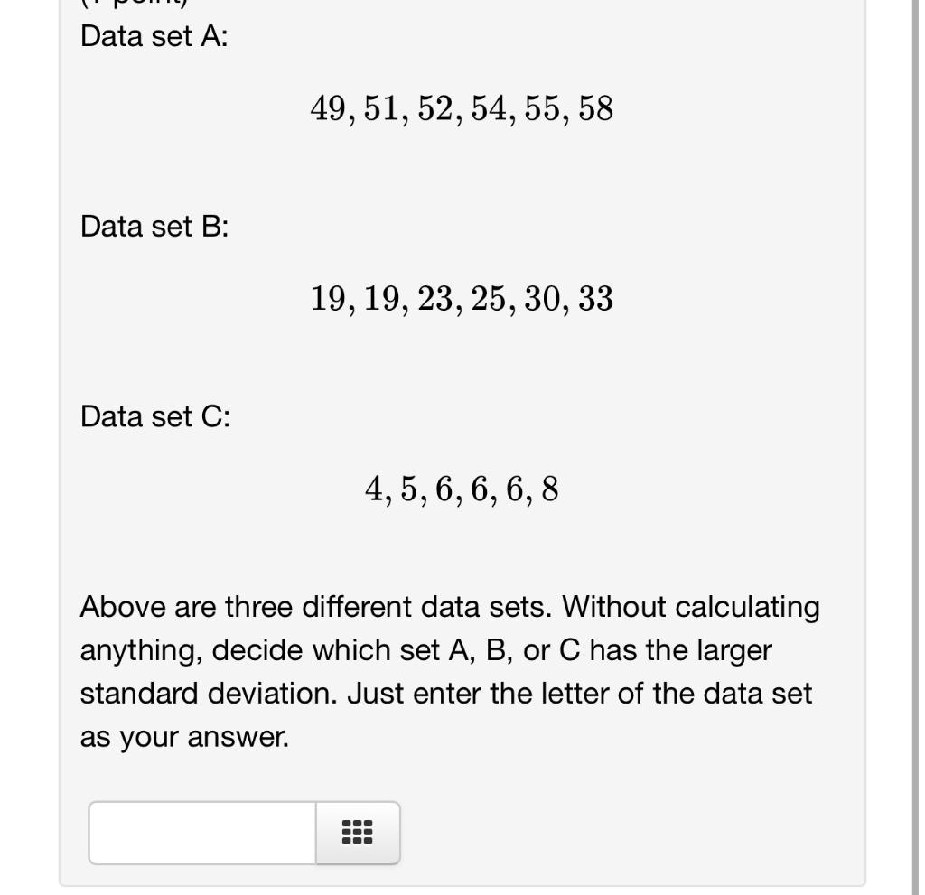
Task: Select the number 33 in Data set B
Action: pos(594,297)
